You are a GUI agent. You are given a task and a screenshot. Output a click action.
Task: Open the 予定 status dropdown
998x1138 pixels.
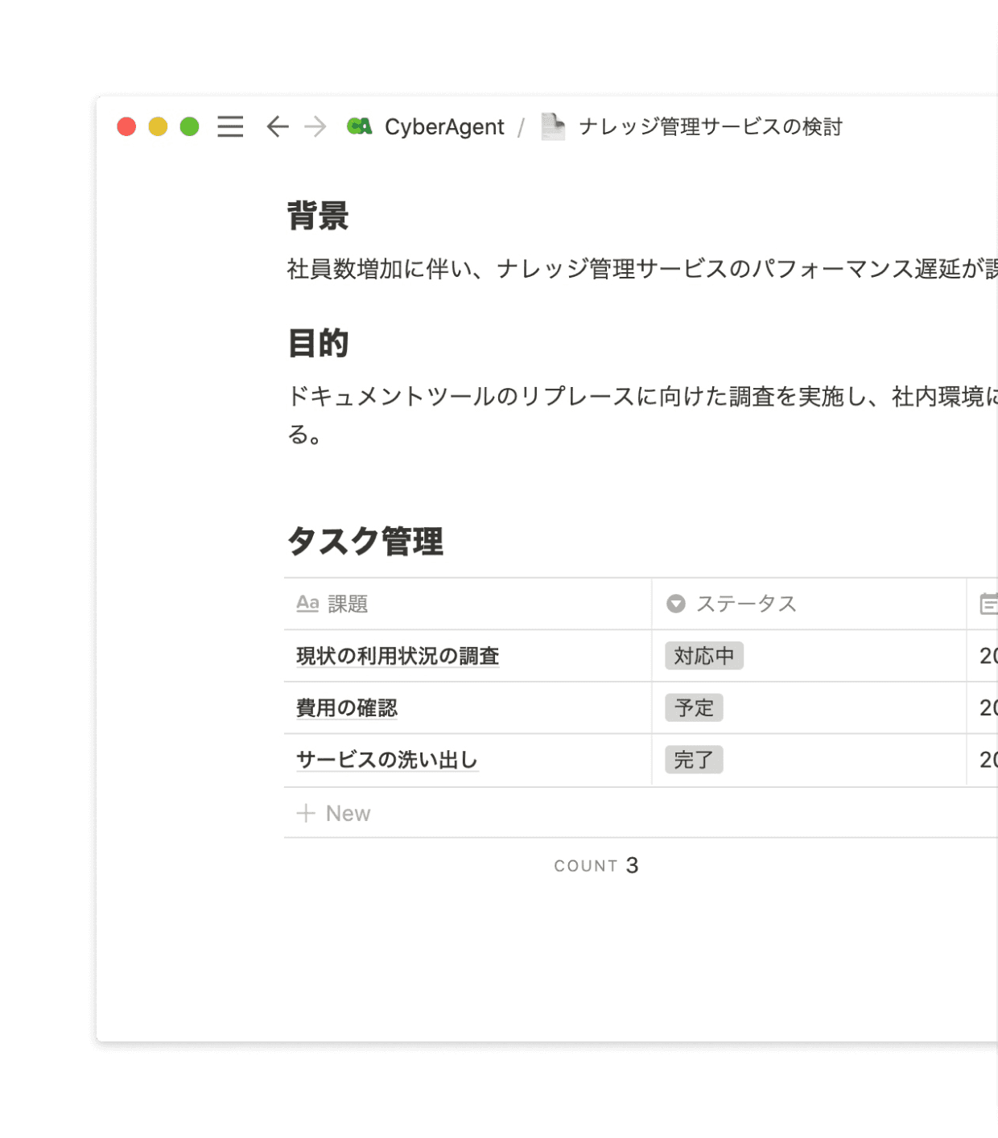pyautogui.click(x=694, y=707)
